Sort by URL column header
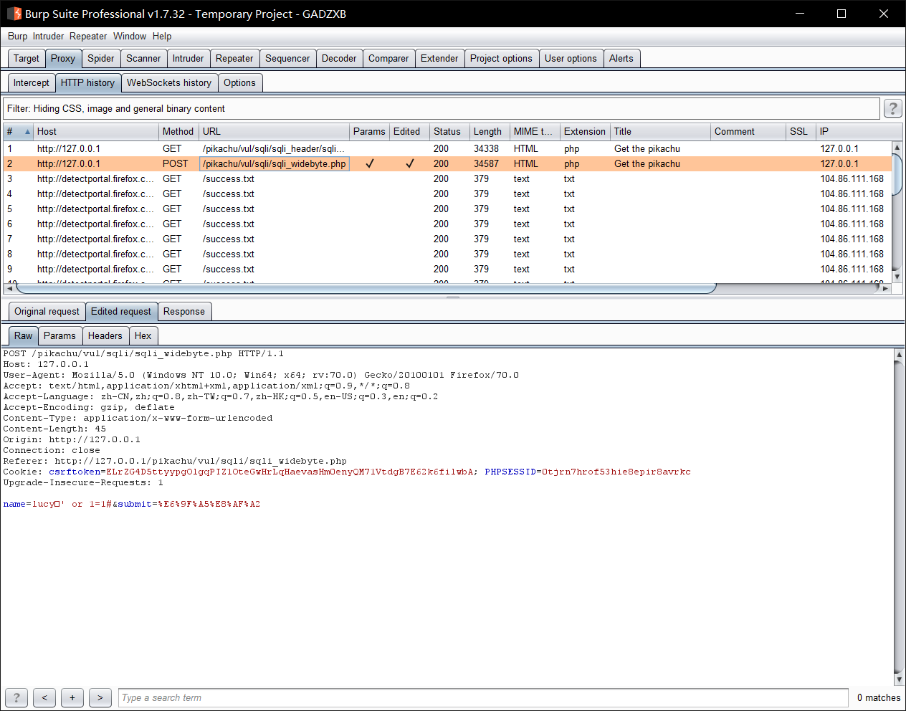This screenshot has height=711, width=906. point(274,132)
